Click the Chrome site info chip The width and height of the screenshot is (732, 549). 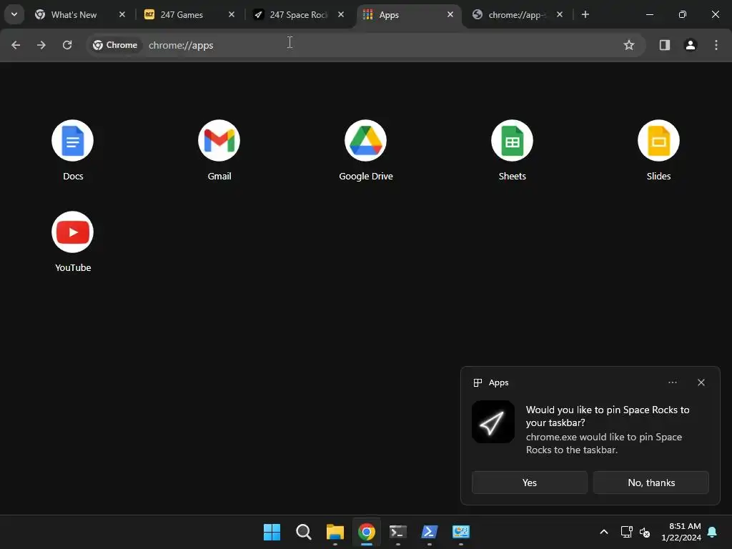[115, 45]
